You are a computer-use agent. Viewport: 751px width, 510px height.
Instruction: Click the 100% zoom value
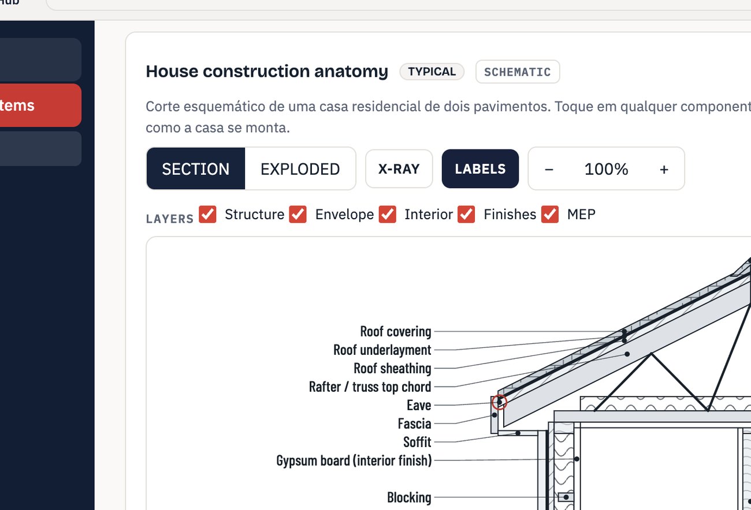(x=606, y=169)
